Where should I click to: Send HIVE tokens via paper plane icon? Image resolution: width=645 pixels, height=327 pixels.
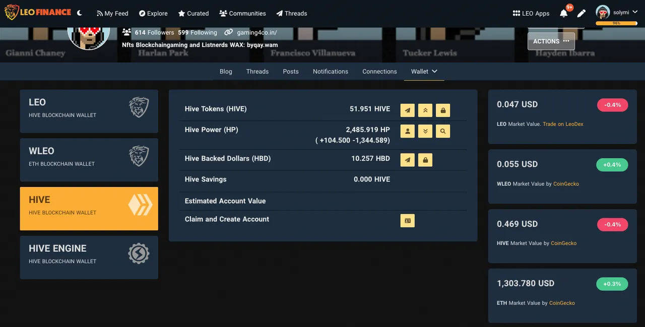click(x=408, y=110)
